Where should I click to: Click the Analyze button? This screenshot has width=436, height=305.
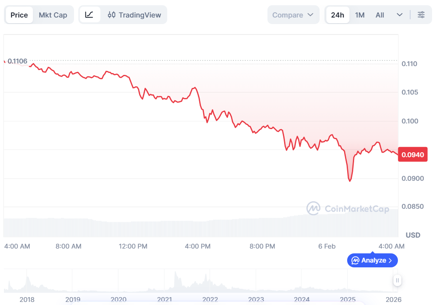pyautogui.click(x=373, y=260)
